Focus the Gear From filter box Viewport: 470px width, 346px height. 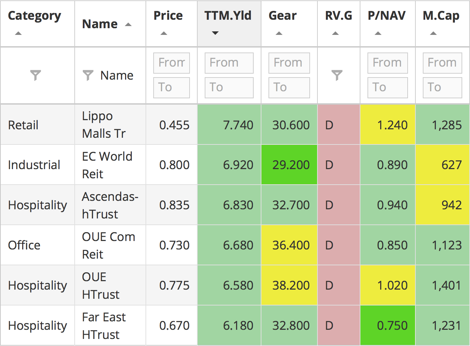pos(289,63)
